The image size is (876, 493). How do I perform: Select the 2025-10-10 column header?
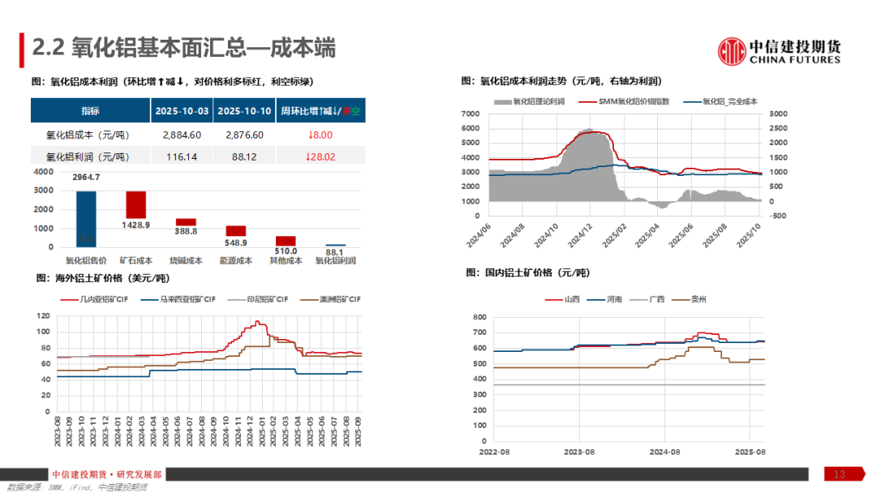(244, 110)
